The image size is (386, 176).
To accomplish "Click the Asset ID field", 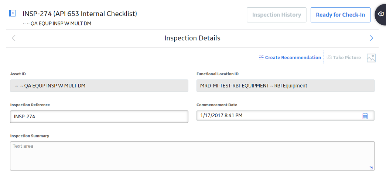I will pyautogui.click(x=99, y=86).
